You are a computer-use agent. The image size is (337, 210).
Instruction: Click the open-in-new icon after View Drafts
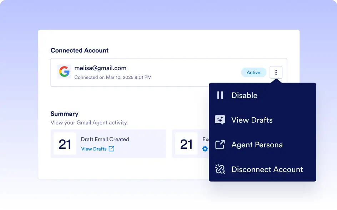111,149
